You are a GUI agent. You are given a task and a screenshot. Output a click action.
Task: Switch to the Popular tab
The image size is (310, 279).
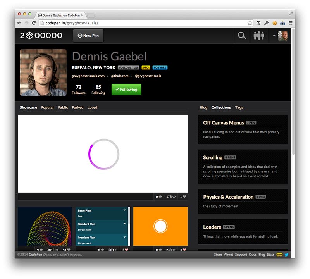47,107
